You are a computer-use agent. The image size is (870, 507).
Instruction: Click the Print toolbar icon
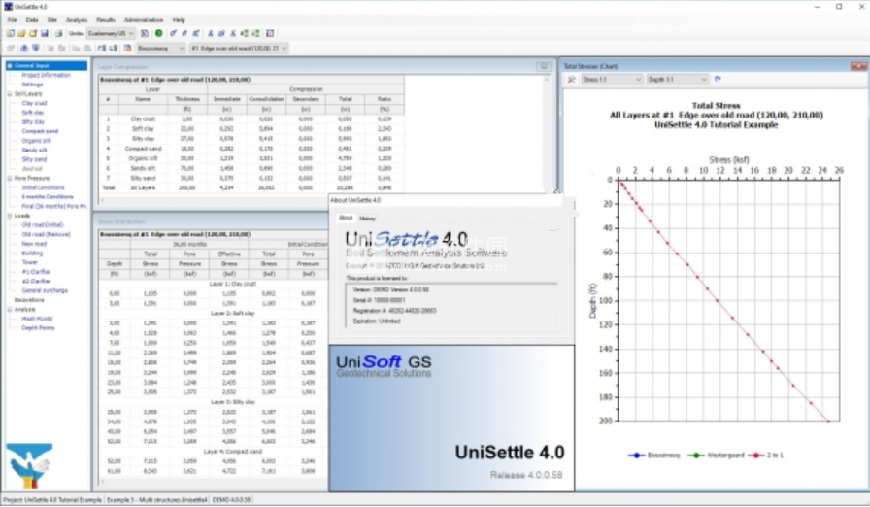click(58, 33)
